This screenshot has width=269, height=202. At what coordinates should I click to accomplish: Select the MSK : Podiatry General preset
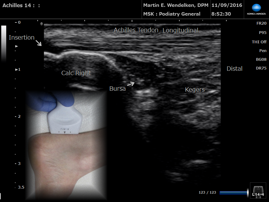172,14
